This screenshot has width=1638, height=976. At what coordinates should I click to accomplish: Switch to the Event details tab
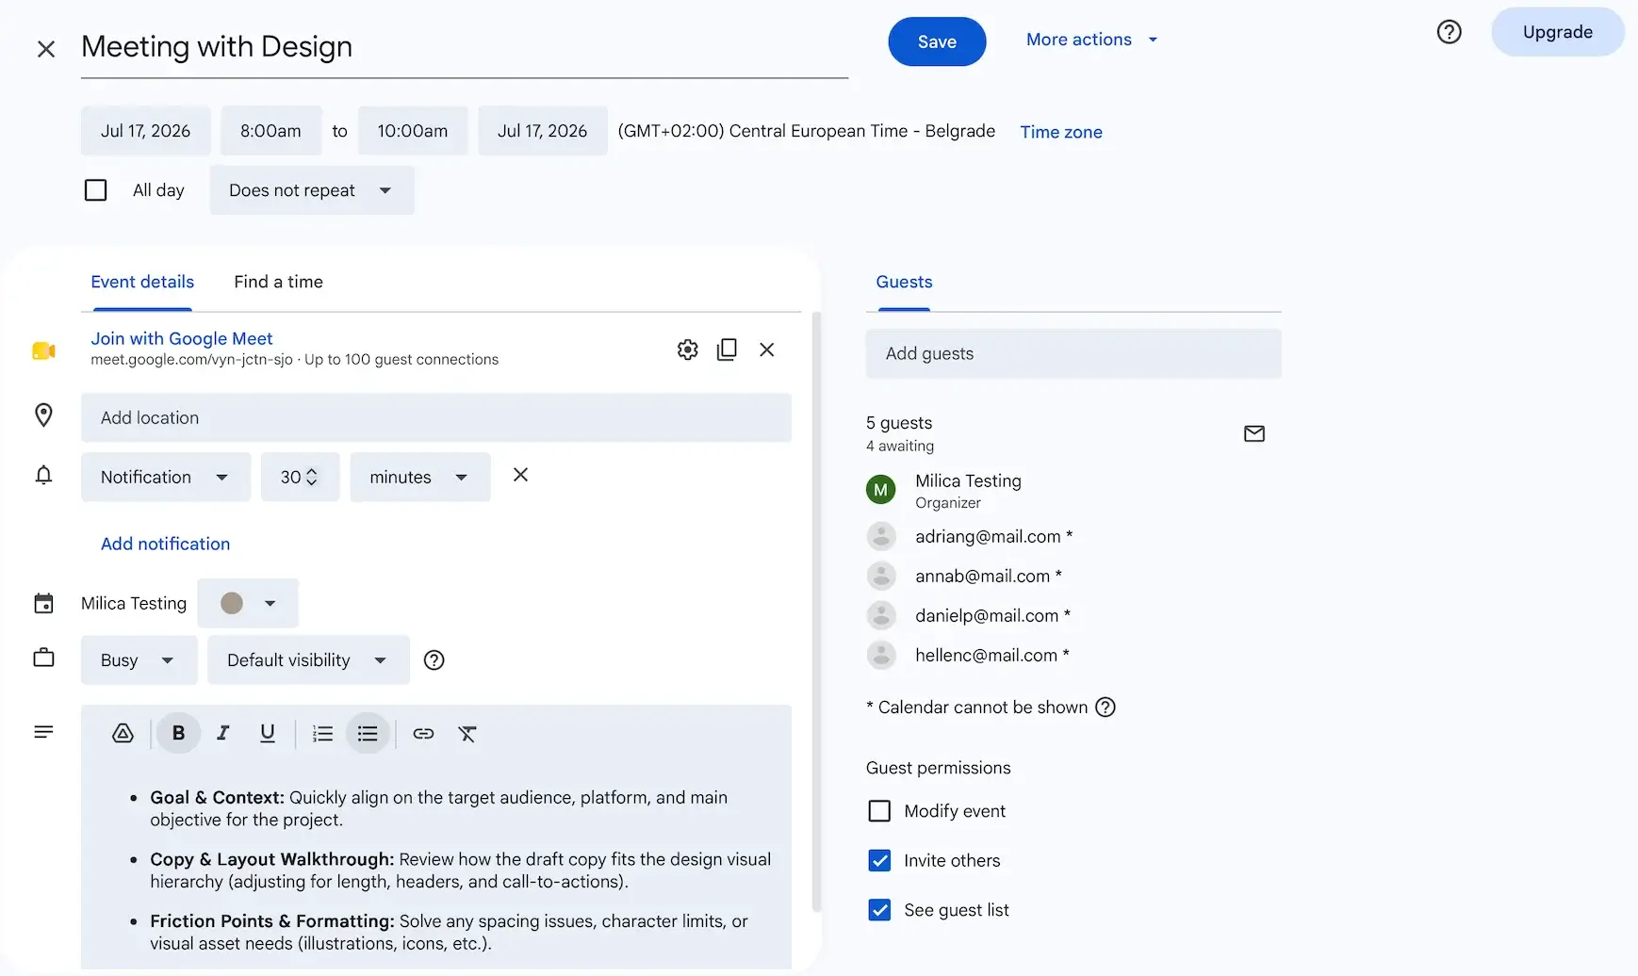click(x=142, y=282)
